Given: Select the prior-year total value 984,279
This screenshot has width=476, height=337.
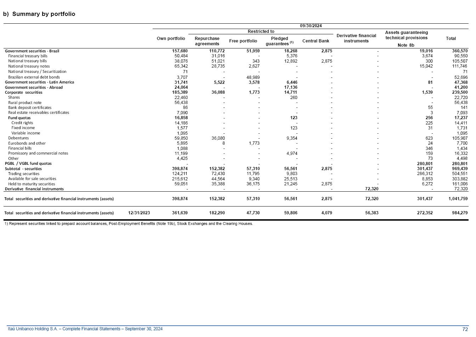Looking at the screenshot, I should point(459,213).
